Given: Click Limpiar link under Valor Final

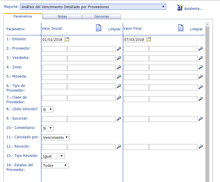Looking at the screenshot, I should (196, 29).
